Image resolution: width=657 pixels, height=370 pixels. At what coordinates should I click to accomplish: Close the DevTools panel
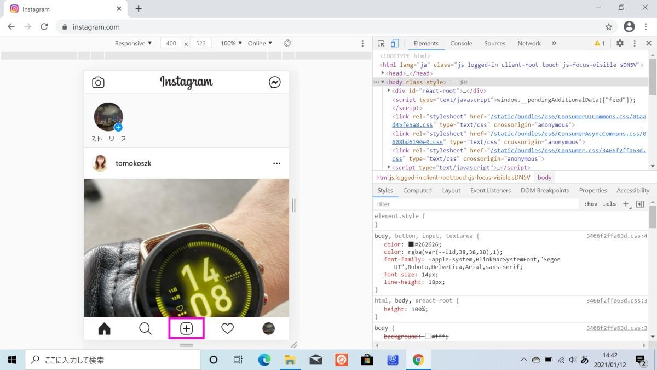[648, 43]
